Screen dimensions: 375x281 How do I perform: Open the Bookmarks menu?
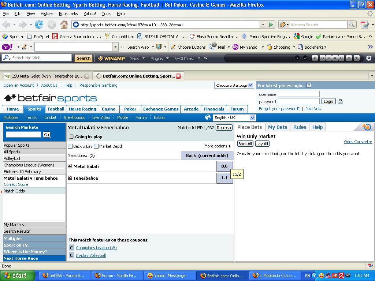(68, 14)
